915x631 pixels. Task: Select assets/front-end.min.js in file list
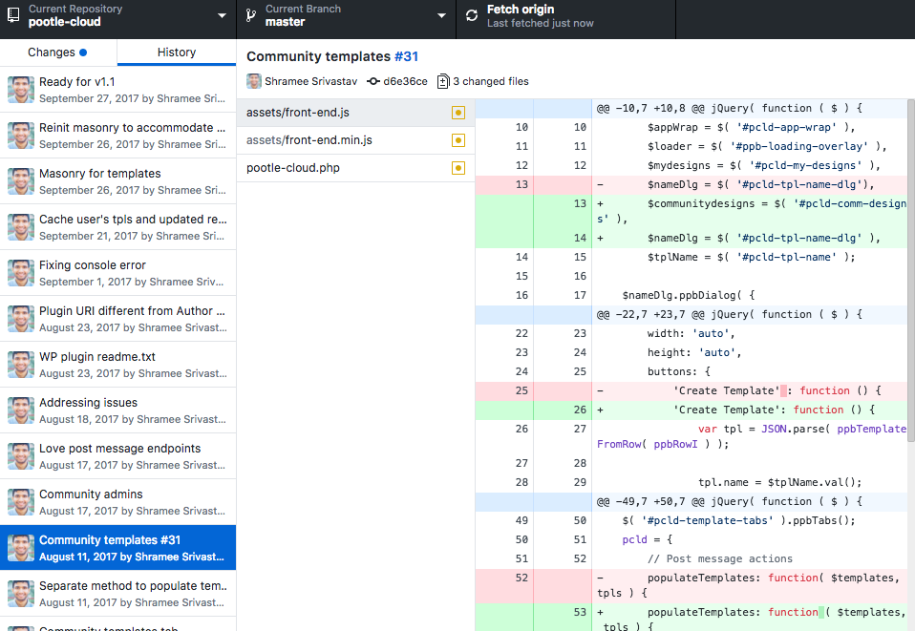[355, 140]
